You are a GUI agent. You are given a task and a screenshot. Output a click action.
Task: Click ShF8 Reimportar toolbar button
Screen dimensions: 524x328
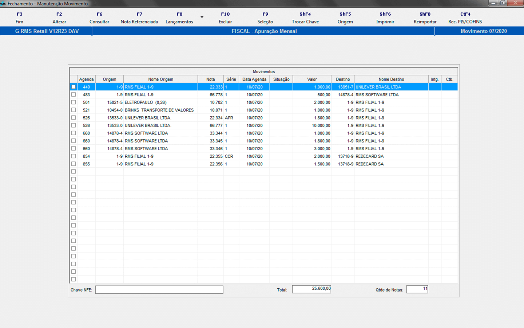point(425,18)
